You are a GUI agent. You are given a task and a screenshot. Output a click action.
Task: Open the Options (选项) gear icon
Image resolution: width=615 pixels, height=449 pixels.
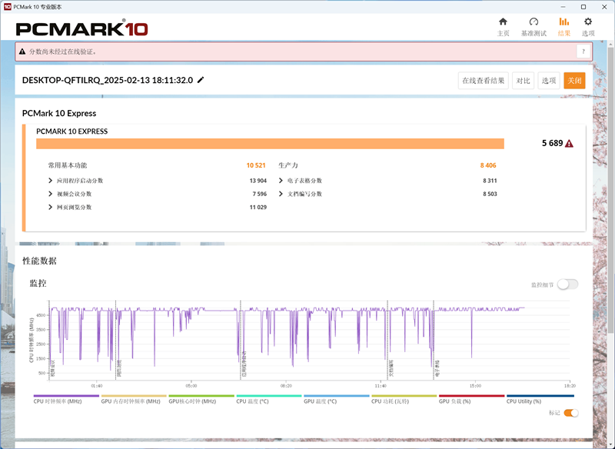(x=588, y=22)
